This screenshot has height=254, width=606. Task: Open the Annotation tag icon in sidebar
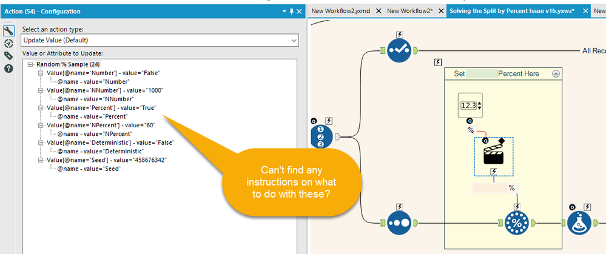pos(8,56)
